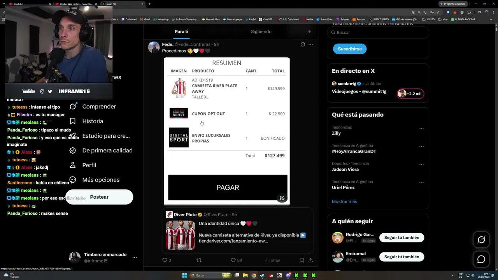Open the ChatGPT bookmark
Screen dimensions: 498x280
[266, 19]
